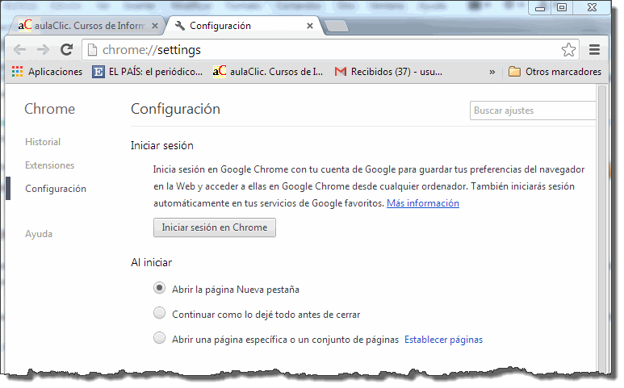The width and height of the screenshot is (624, 388).
Task: Click the Establecer páginas link
Action: tap(443, 340)
